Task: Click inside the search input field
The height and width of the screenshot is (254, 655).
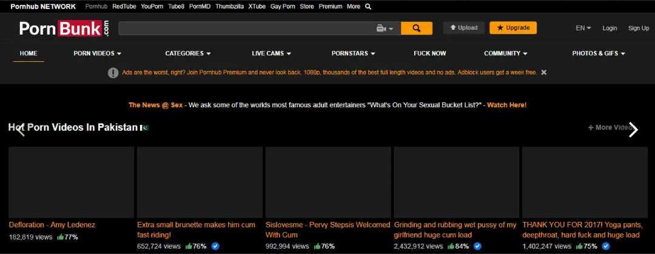Action: 243,28
